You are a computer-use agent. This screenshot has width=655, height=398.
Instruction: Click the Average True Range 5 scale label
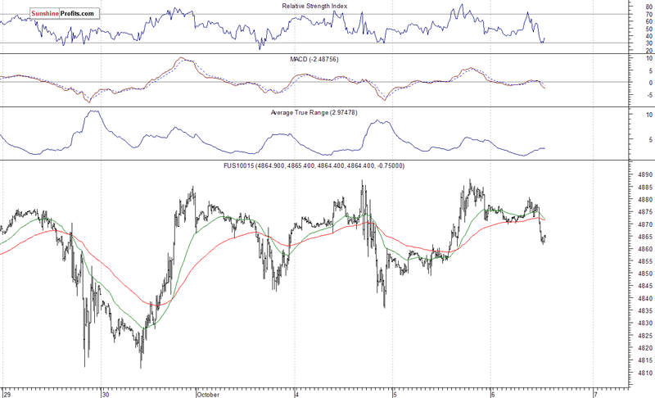coord(650,140)
